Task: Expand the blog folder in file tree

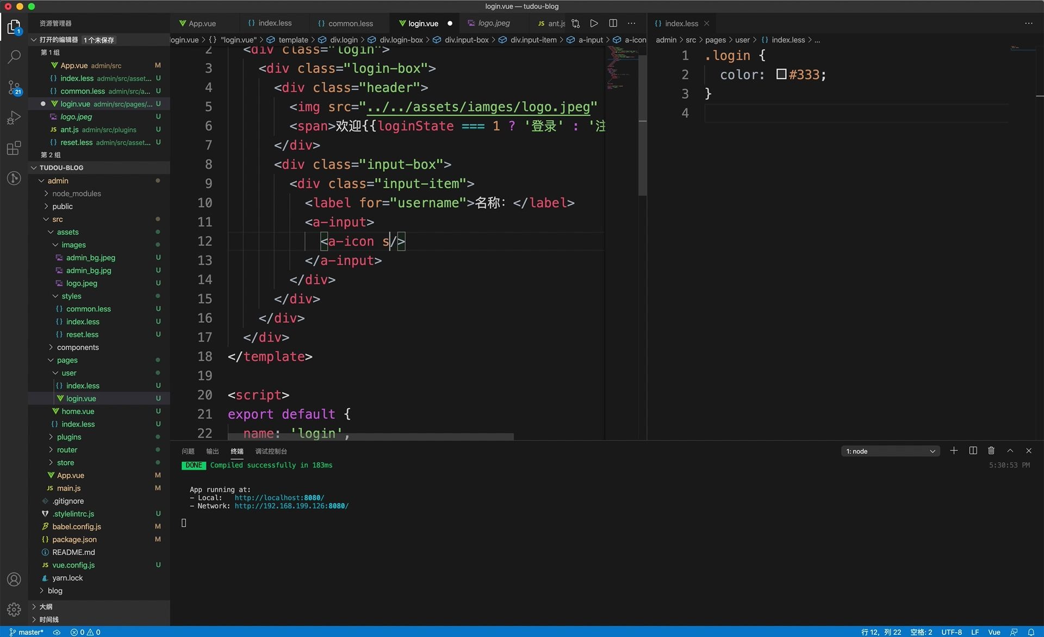Action: coord(40,590)
